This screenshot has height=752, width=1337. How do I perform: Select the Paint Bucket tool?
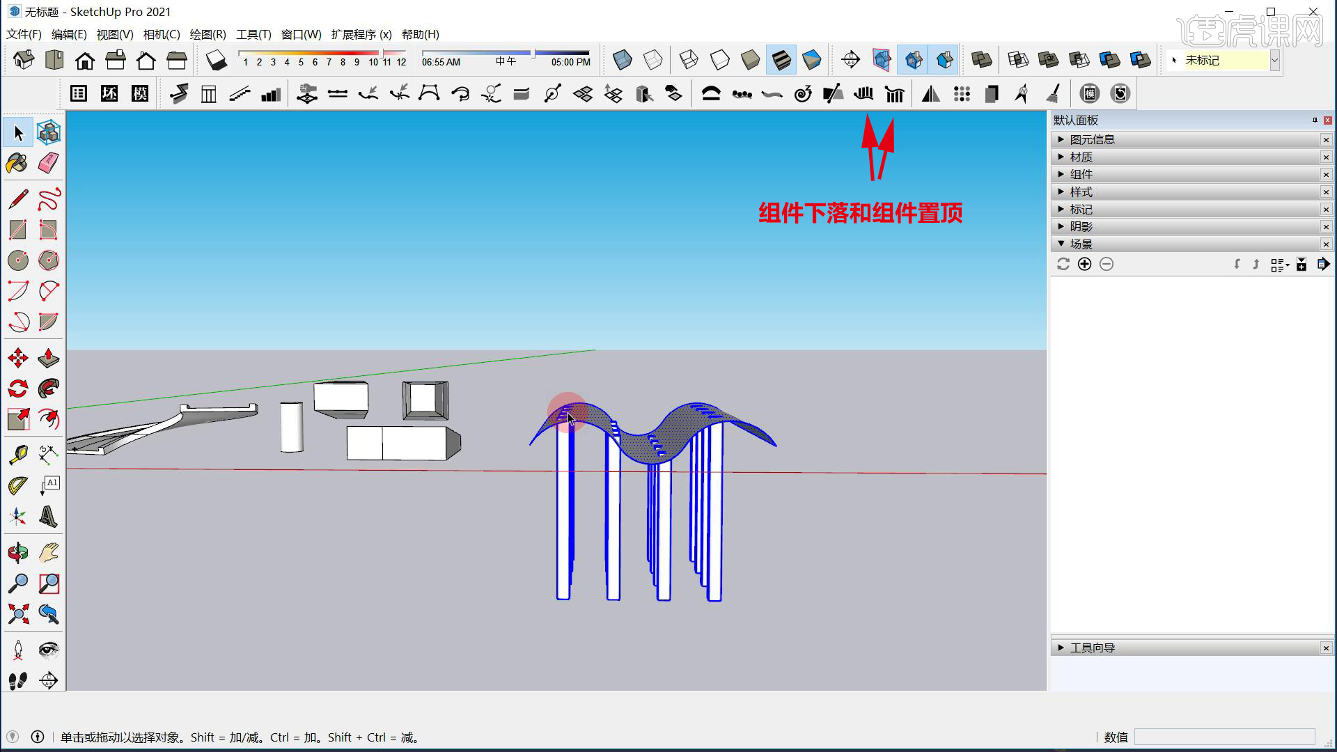tap(17, 164)
